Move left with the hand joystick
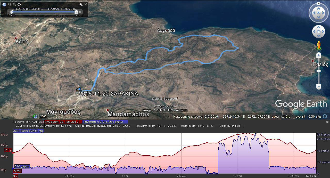This screenshot has width=330, height=178. [314, 31]
